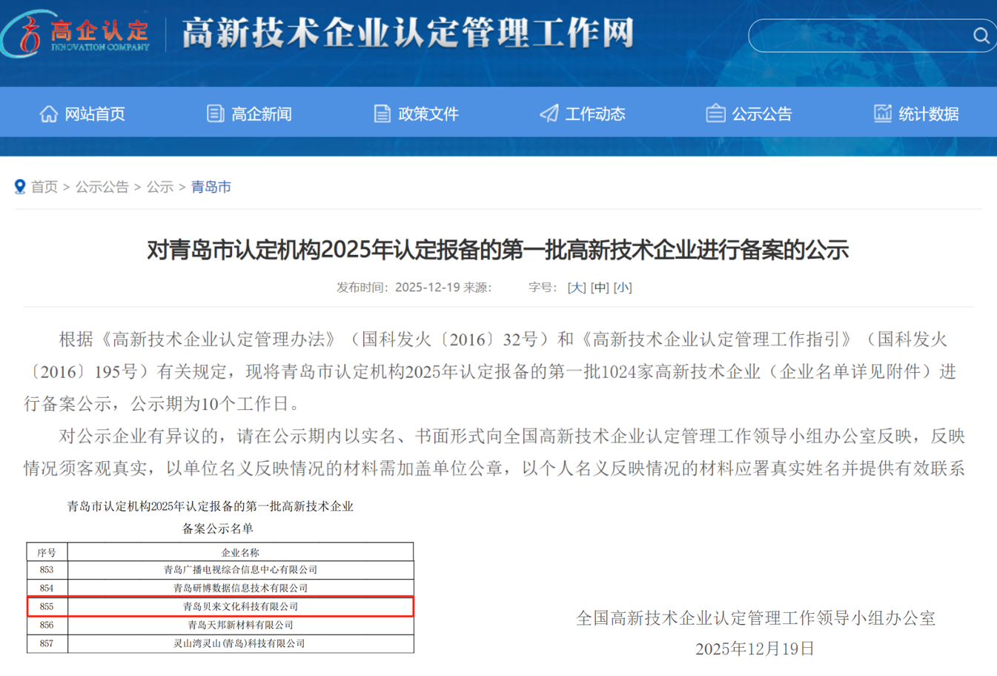This screenshot has width=997, height=676.
Task: Follow the 青岛市 breadcrumb link
Action: 211,187
